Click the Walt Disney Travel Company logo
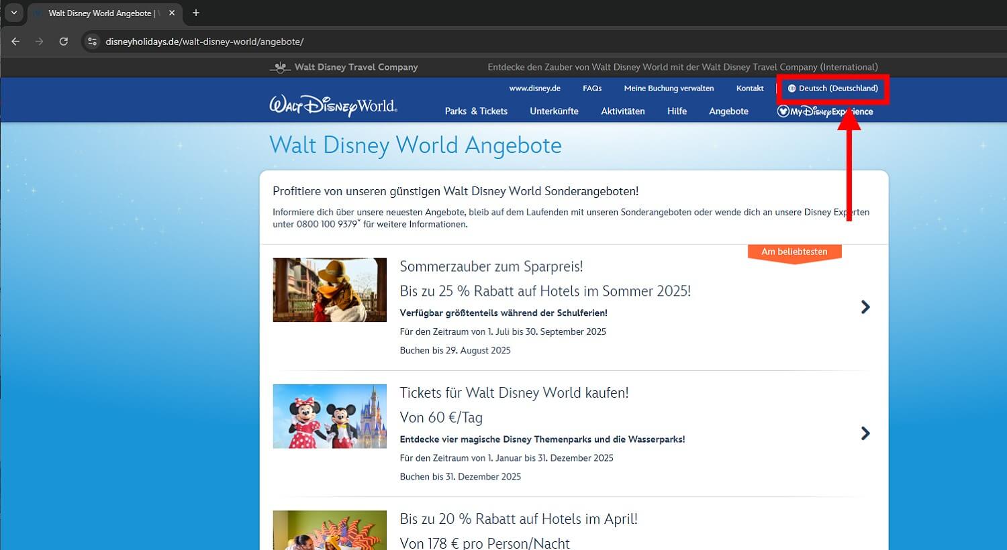 pos(344,67)
